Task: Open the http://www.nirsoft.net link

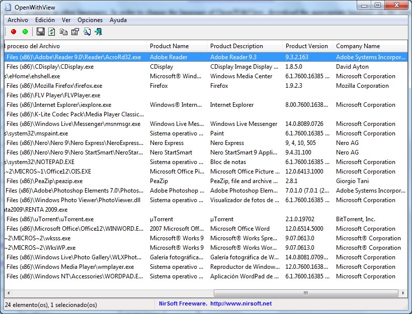Action: (241, 303)
